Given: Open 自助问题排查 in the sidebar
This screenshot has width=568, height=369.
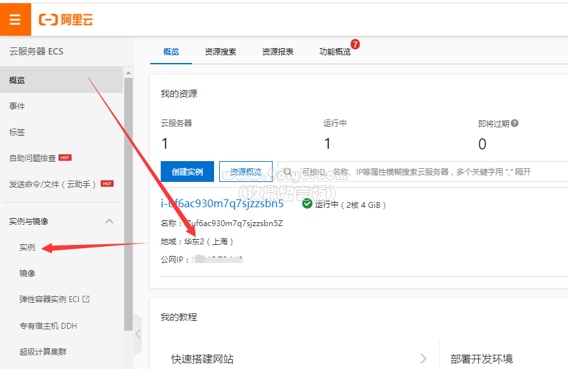Looking at the screenshot, I should pyautogui.click(x=33, y=158).
